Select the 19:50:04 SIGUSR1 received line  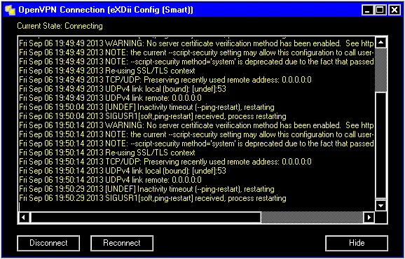tap(153, 116)
